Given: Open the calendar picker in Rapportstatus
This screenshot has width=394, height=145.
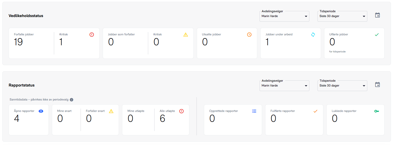Looking at the screenshot, I should coord(377,84).
